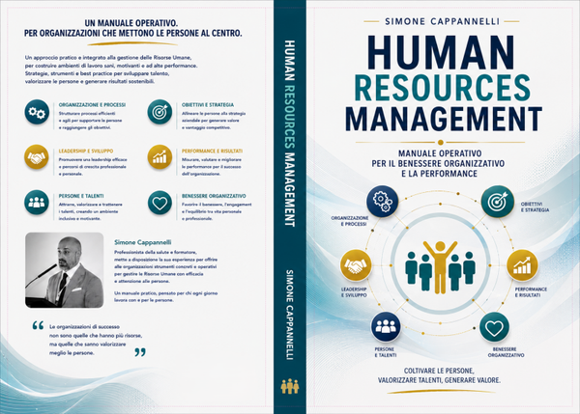This screenshot has height=414, width=580.
Task: Select the text 'Strutturare processi efficienti'
Action: [x=87, y=113]
